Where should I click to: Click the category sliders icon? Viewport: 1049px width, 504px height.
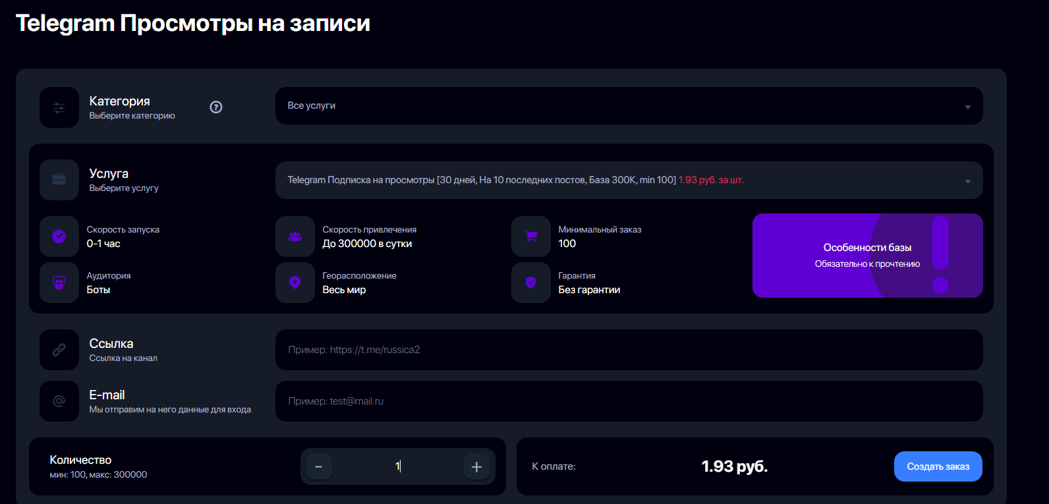click(59, 107)
